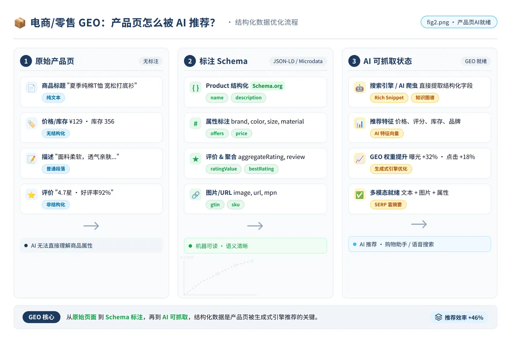Click the 属性标注 brand, color, size text
Screen dimensions: 511x341
255,121
